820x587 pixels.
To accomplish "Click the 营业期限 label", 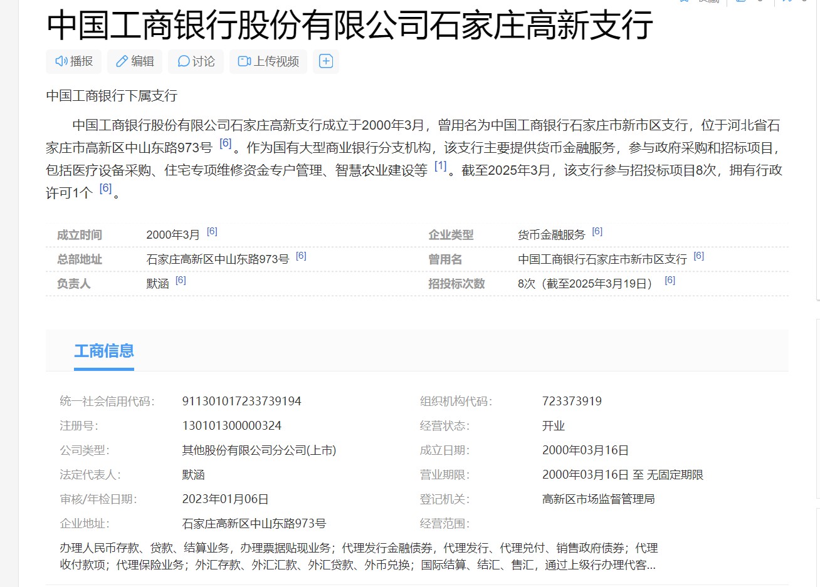I will [444, 475].
